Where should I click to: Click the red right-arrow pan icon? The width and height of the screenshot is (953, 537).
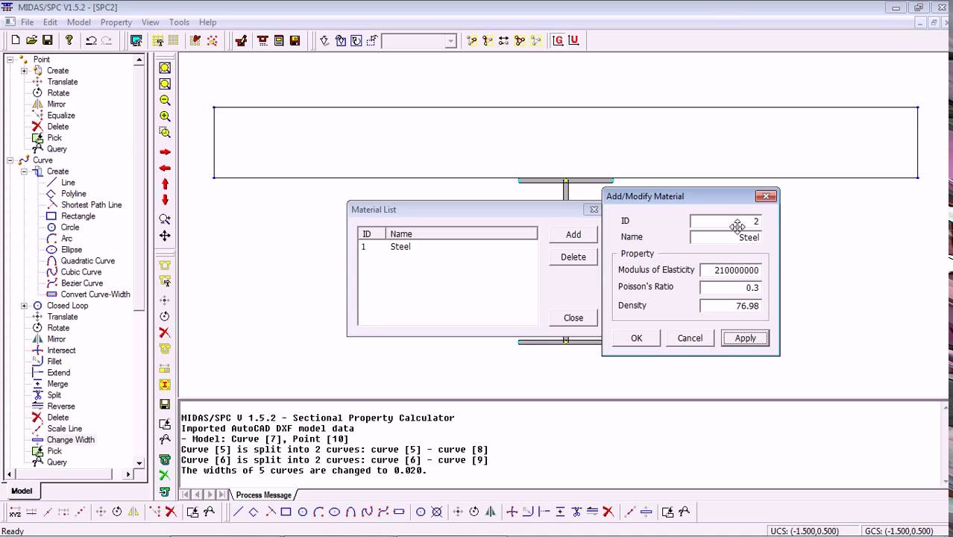pos(165,152)
